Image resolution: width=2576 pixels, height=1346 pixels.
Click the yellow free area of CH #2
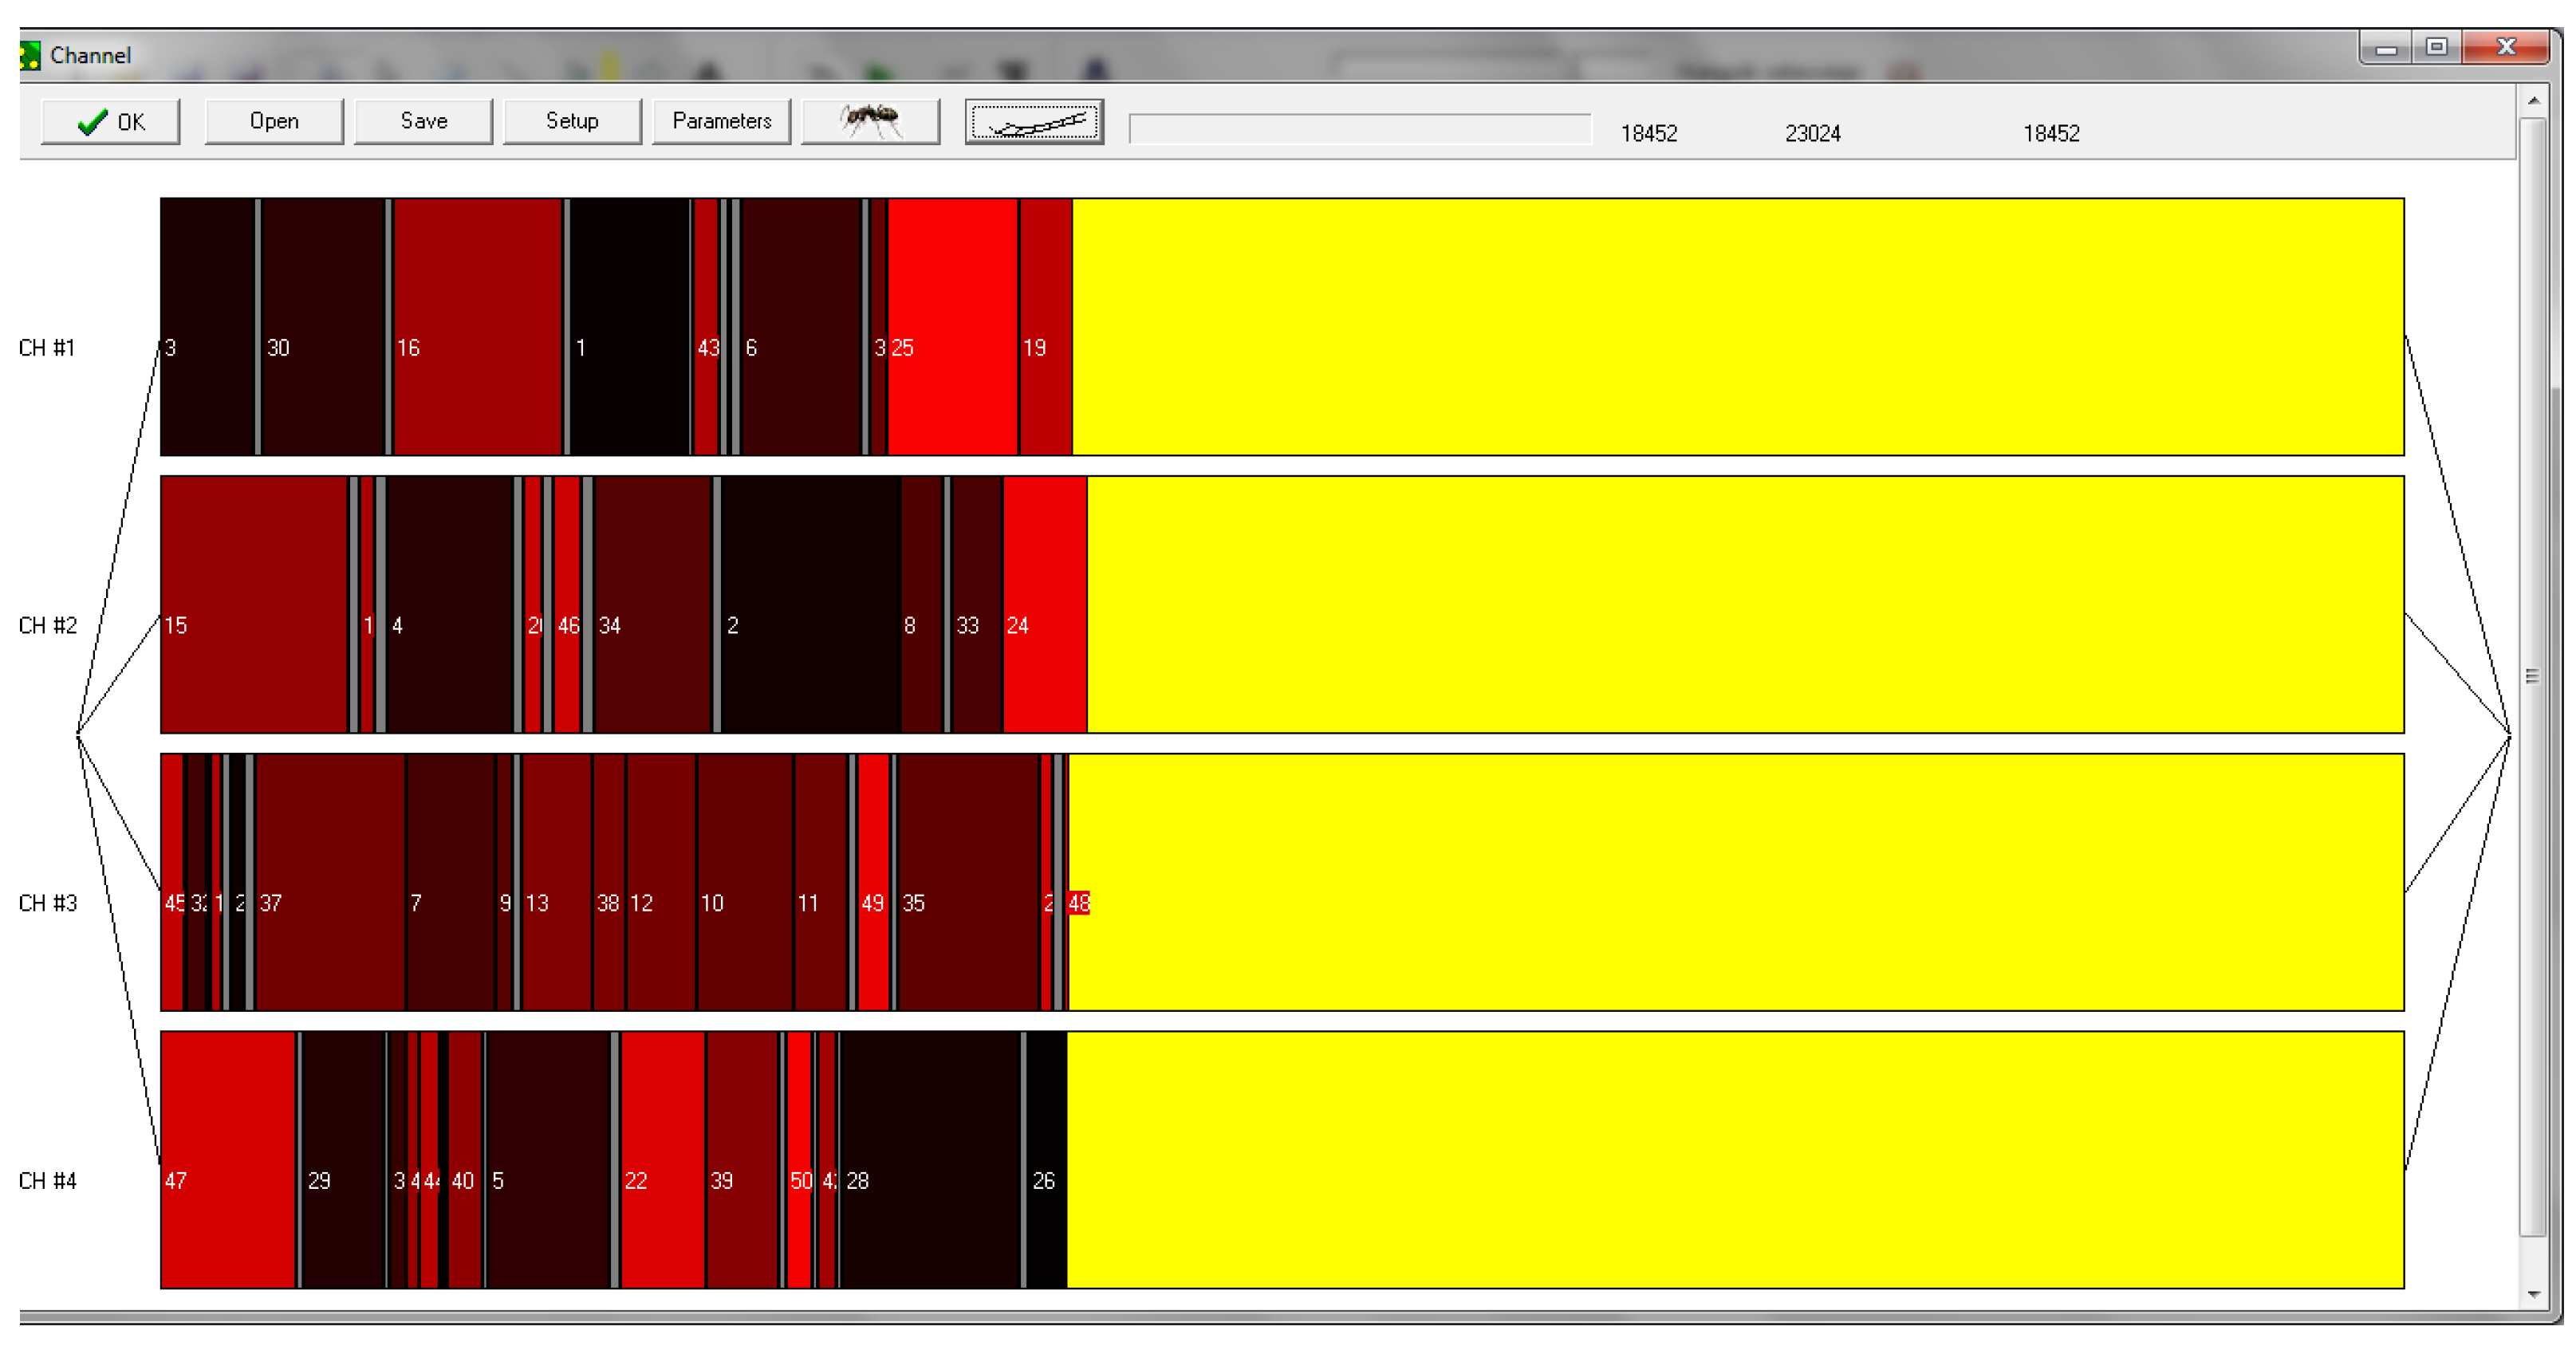tap(1745, 604)
